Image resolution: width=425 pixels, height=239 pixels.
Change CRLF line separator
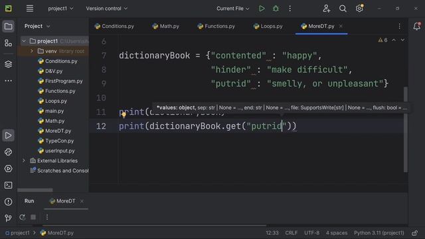tap(292, 233)
